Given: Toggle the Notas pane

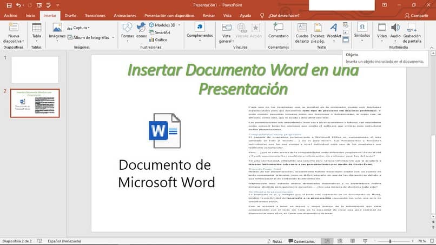Looking at the screenshot, I should [x=274, y=241].
